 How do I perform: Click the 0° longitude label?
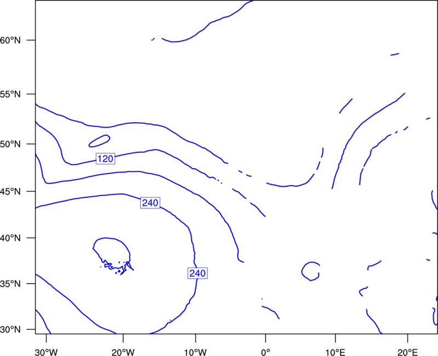click(266, 352)
